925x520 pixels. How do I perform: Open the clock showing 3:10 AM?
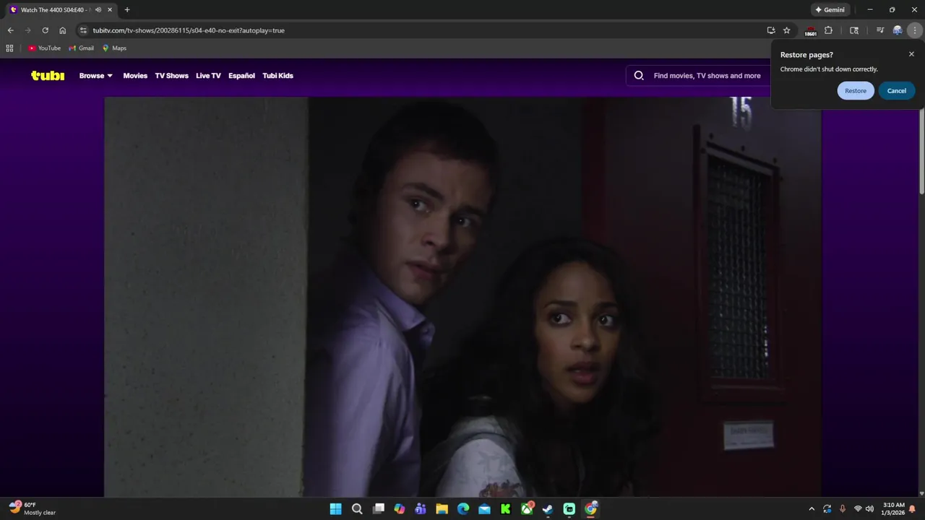pyautogui.click(x=893, y=508)
